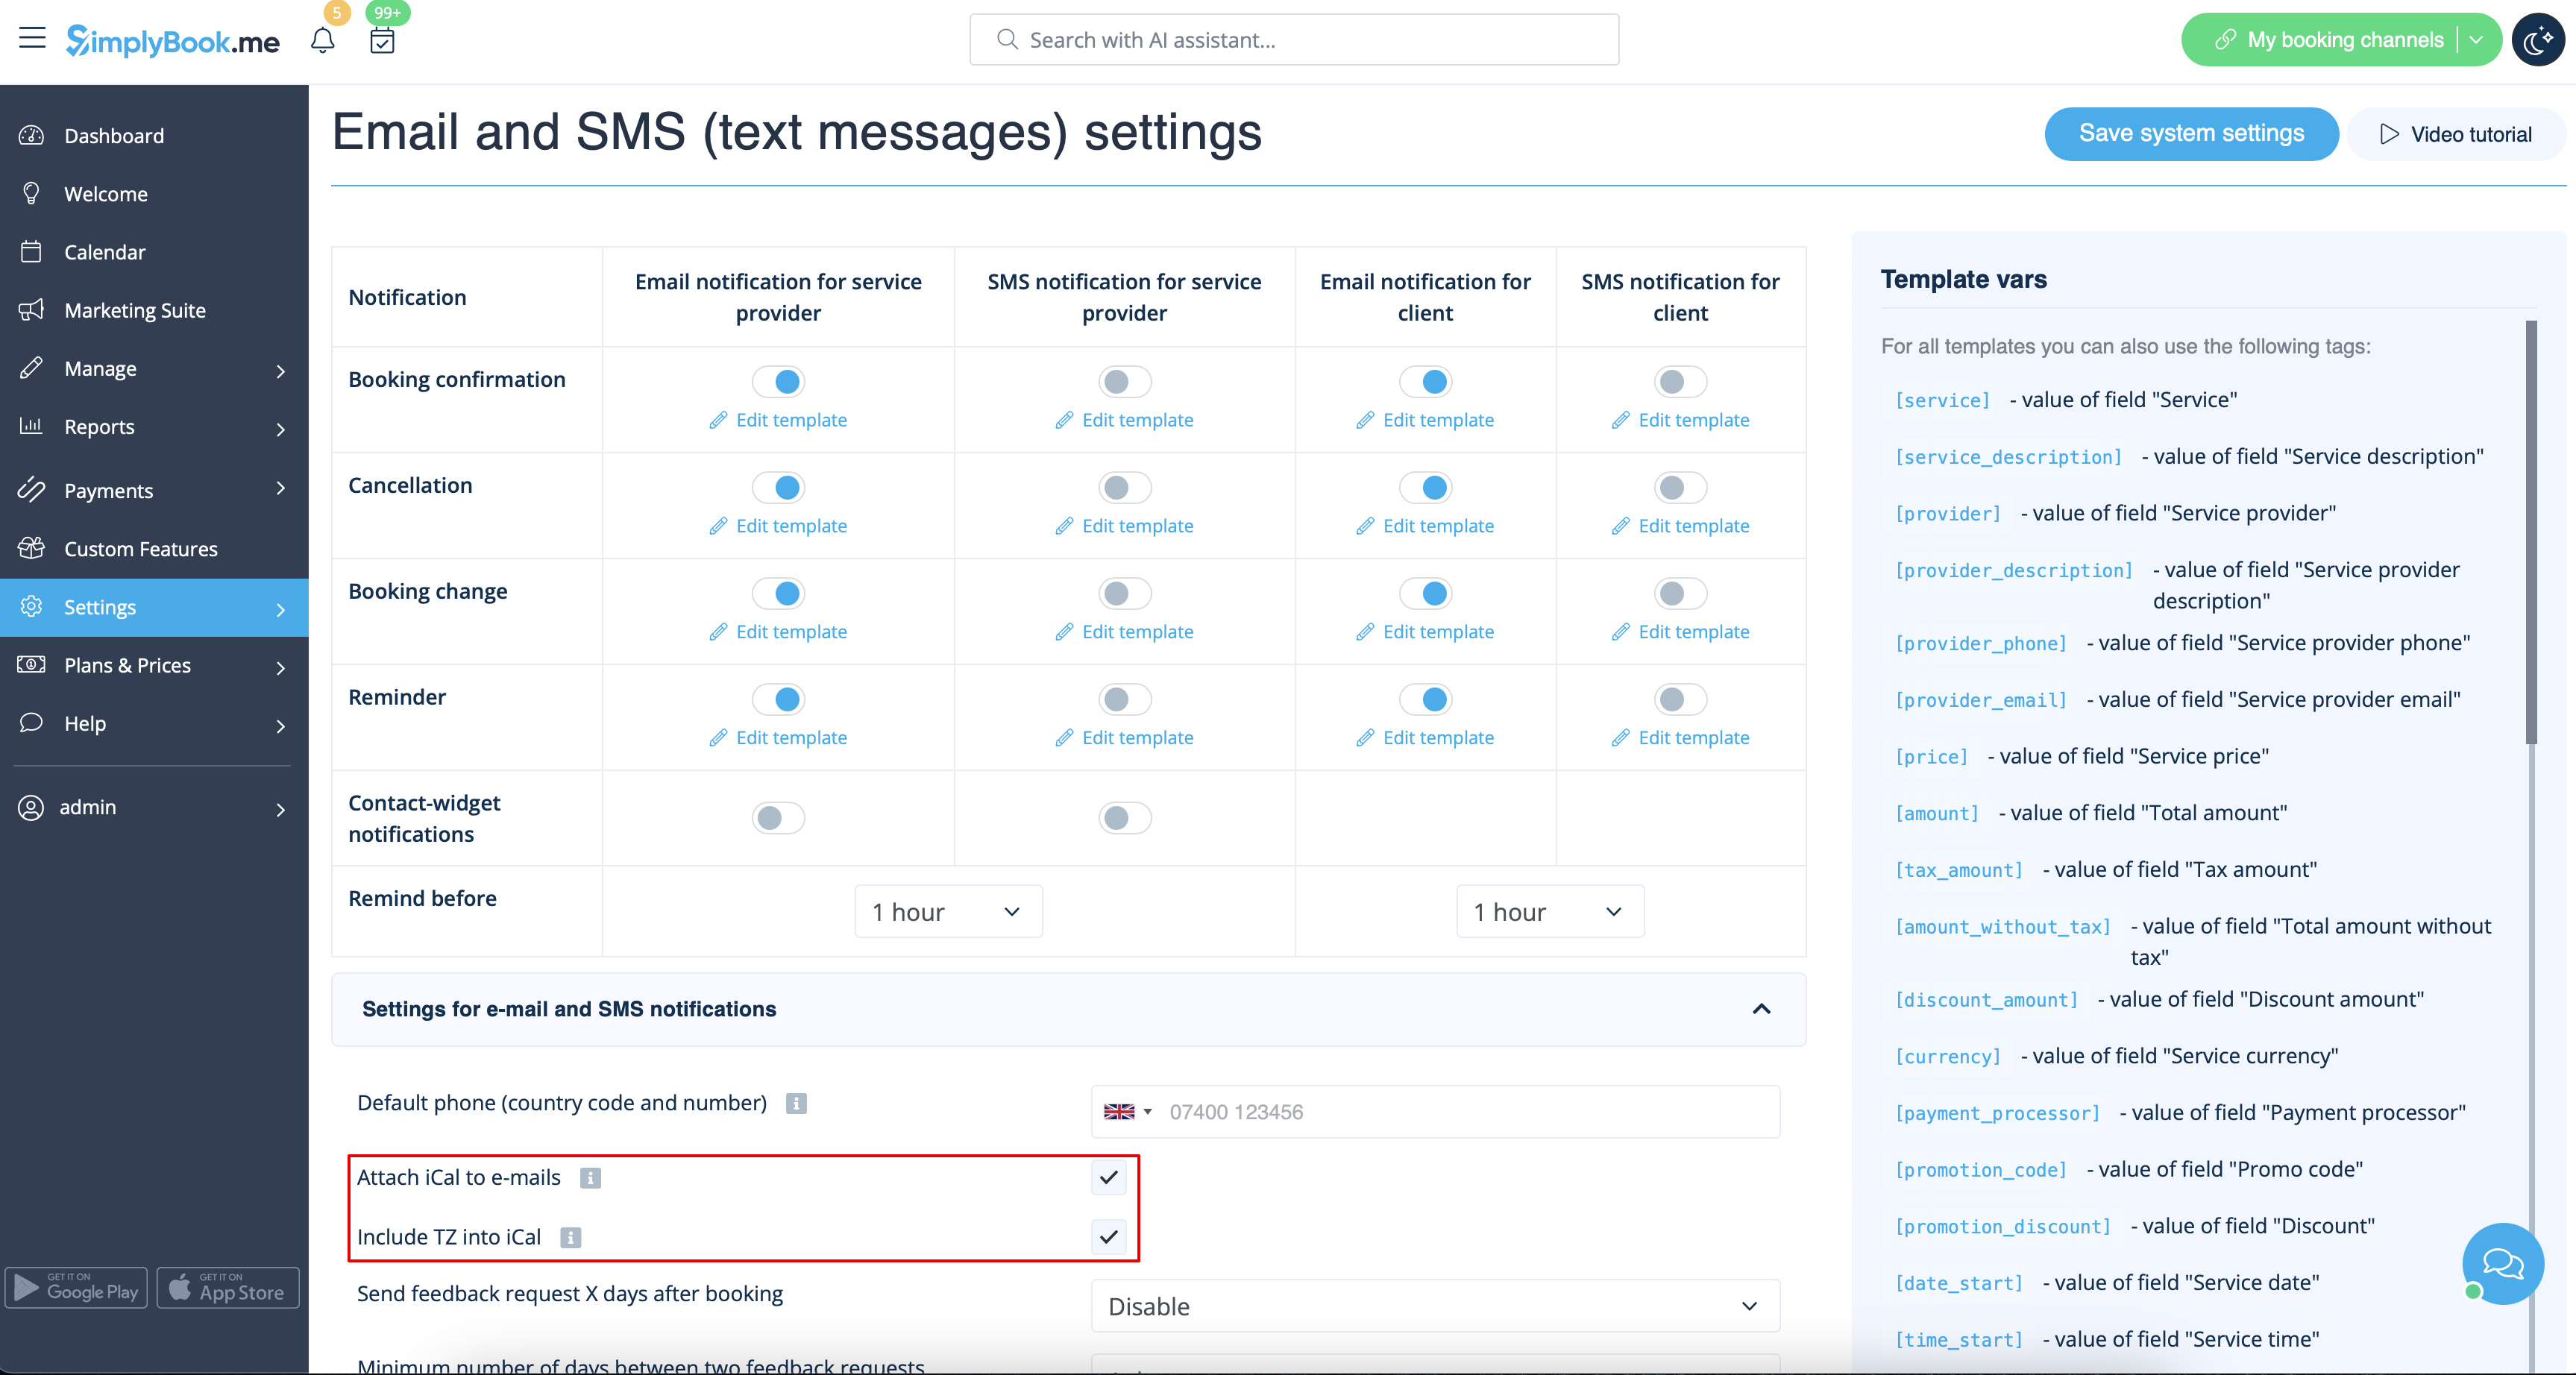The width and height of the screenshot is (2576, 1375).
Task: Open Send feedback request Disable dropdown
Action: 1435,1306
